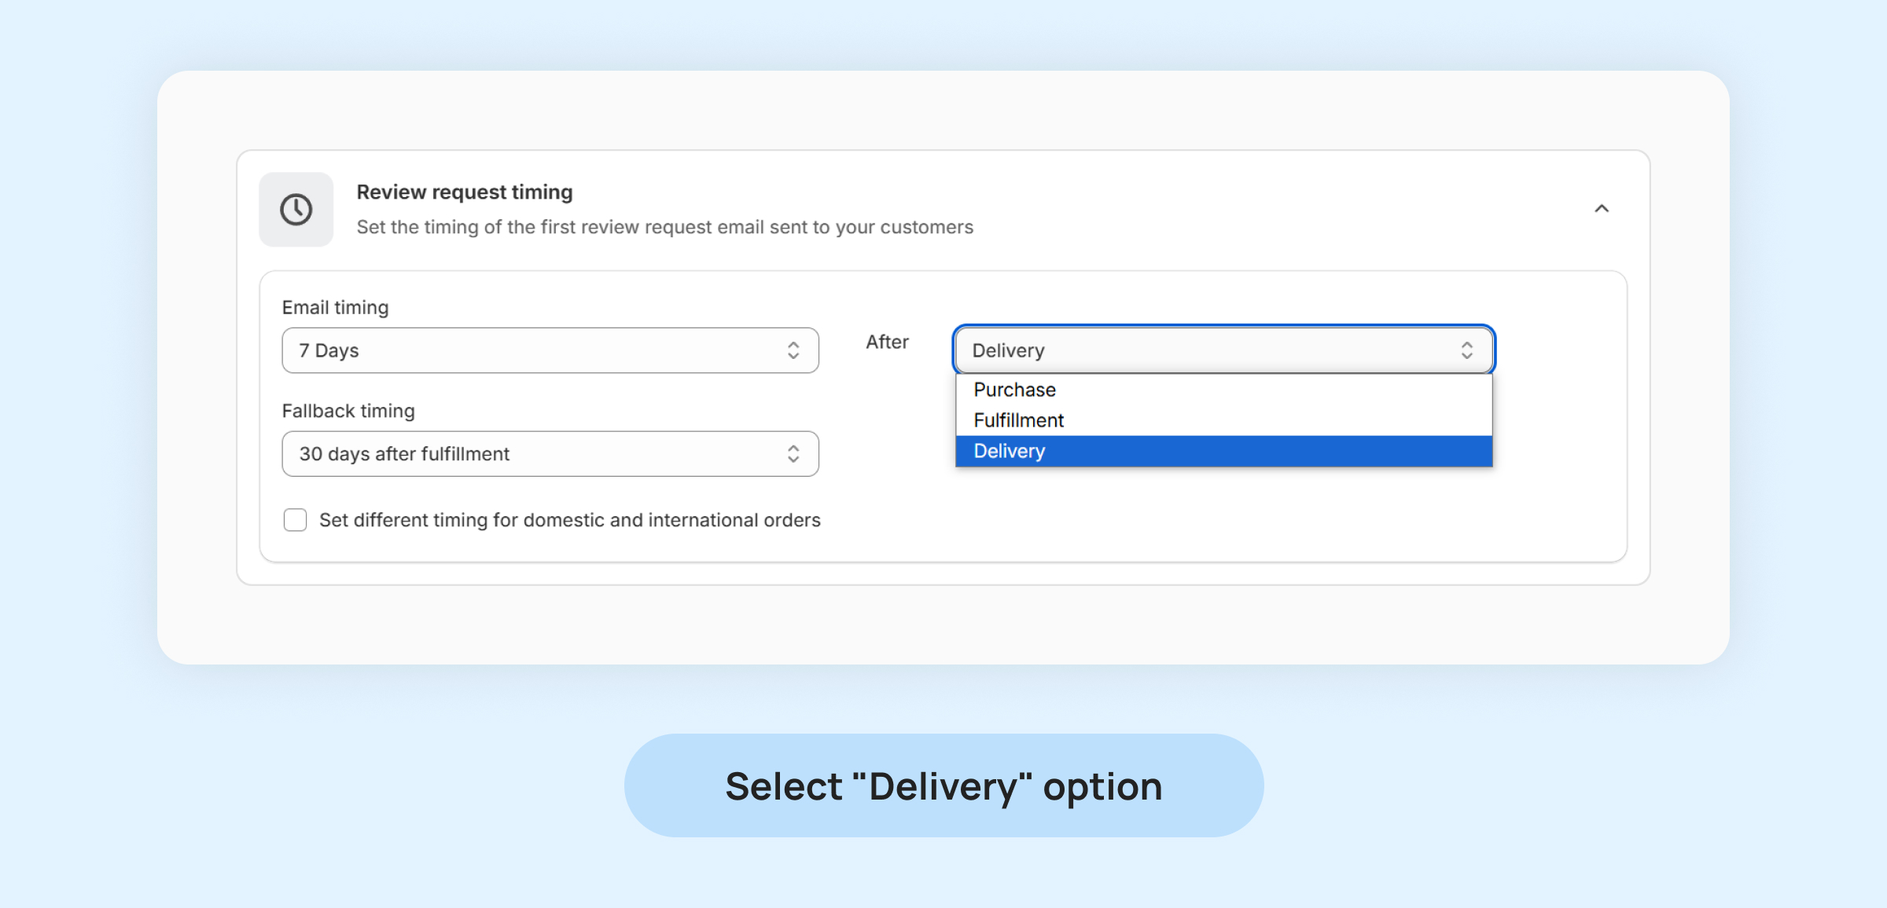This screenshot has height=908, width=1887.
Task: Open the Fallback timing dropdown
Action: coord(550,454)
